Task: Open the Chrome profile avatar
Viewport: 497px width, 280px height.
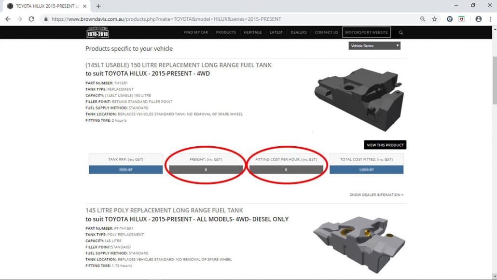Action: [x=479, y=19]
